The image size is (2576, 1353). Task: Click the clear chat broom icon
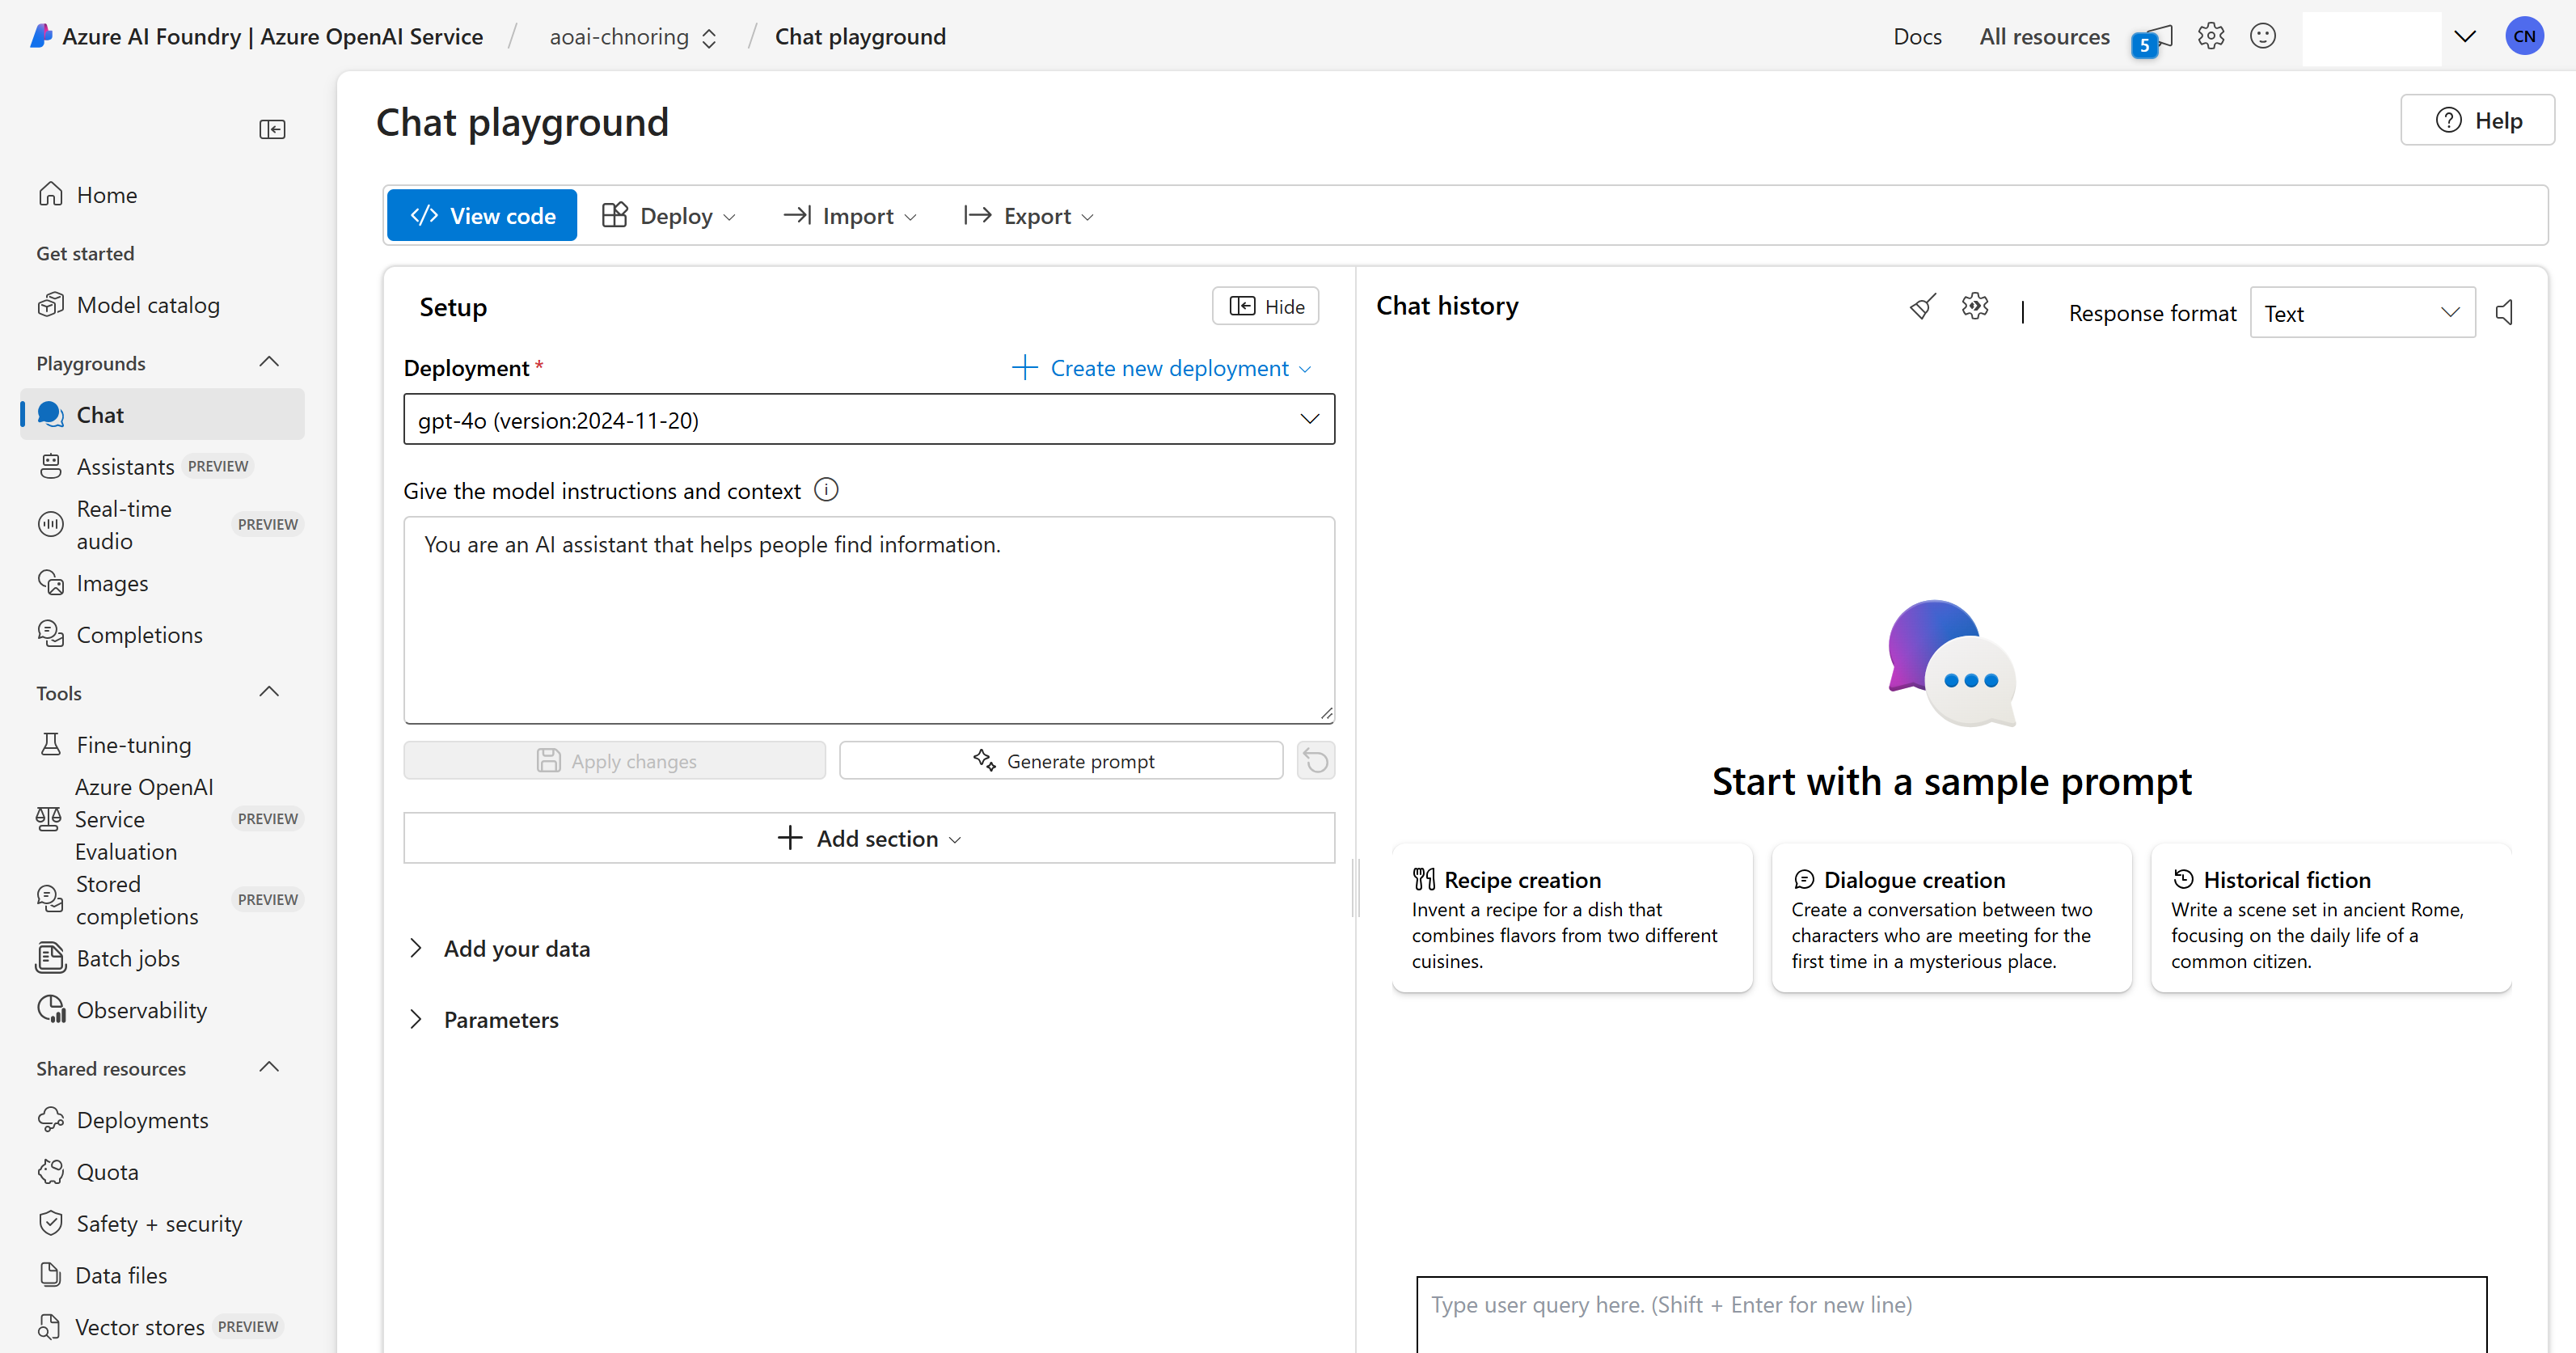pyautogui.click(x=1922, y=307)
